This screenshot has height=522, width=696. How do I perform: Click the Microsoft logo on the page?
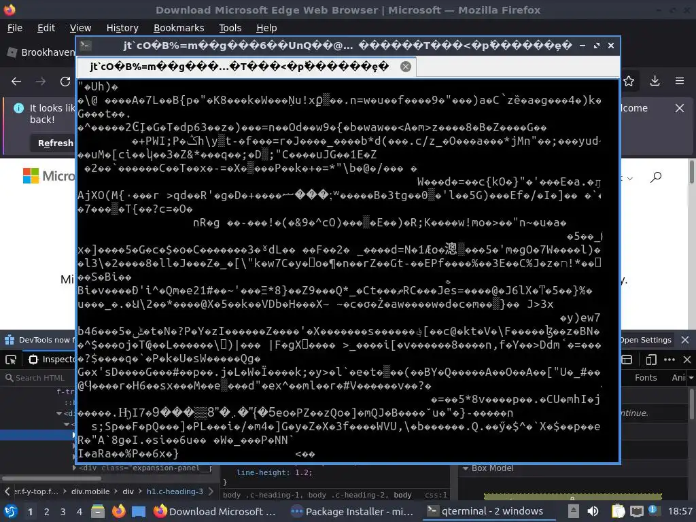49,176
